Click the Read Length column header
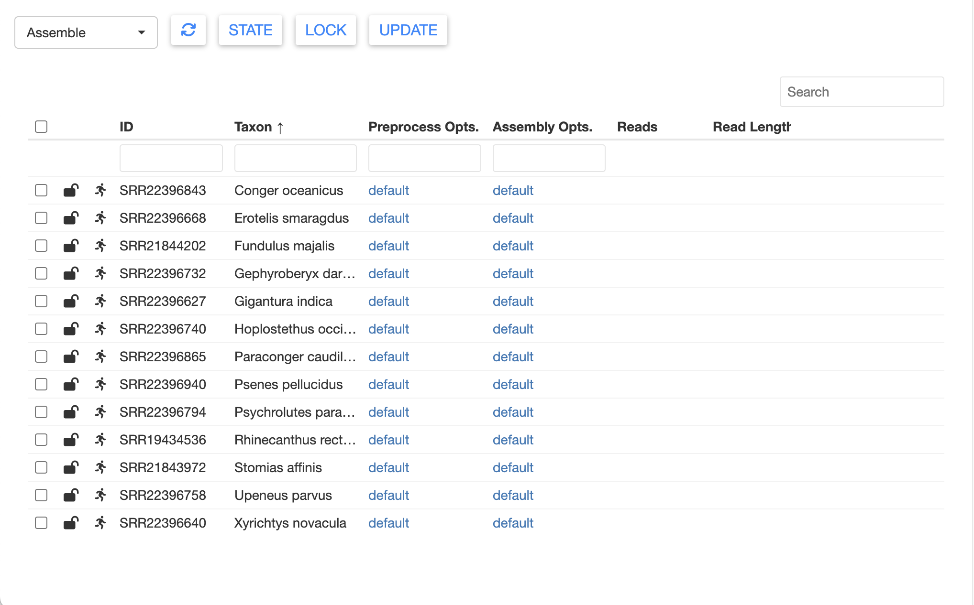 pos(752,127)
